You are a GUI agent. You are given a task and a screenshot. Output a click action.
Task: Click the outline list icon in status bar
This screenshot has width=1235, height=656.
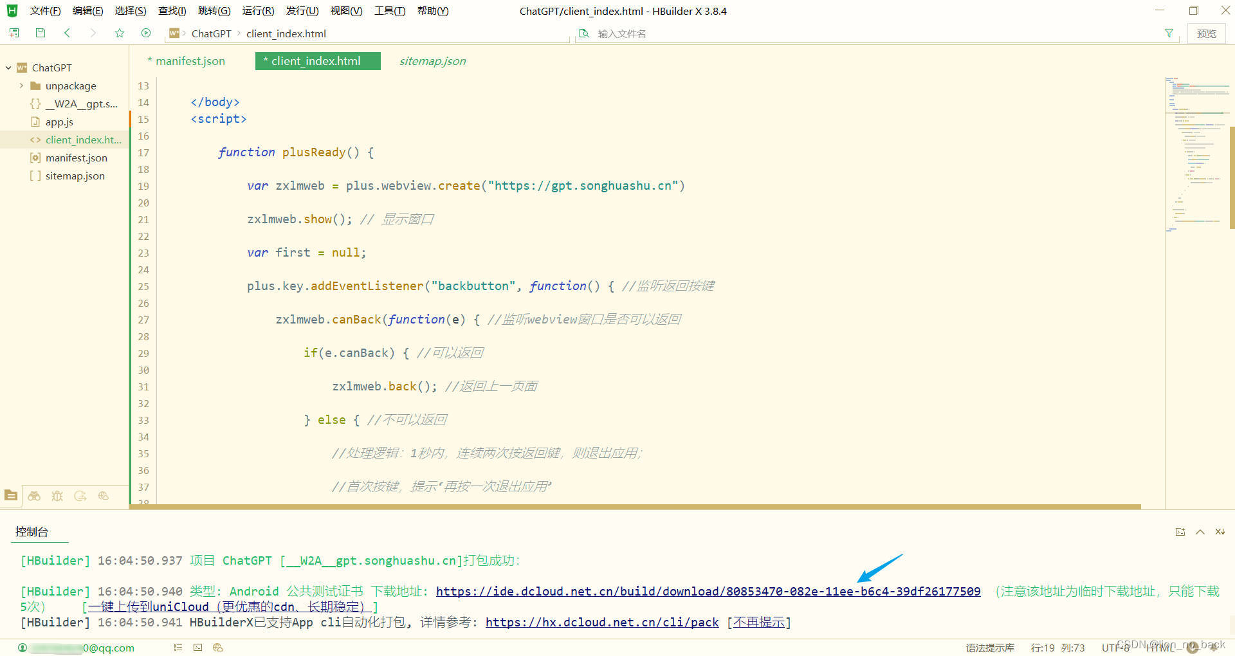(178, 648)
